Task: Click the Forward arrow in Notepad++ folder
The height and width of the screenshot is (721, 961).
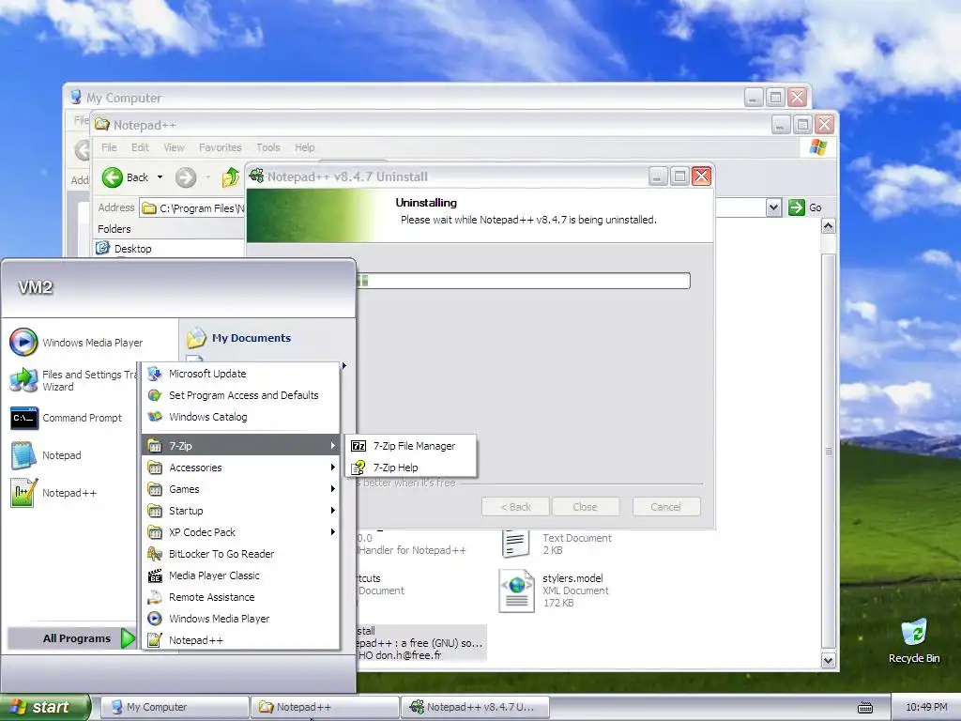Action: 186,177
